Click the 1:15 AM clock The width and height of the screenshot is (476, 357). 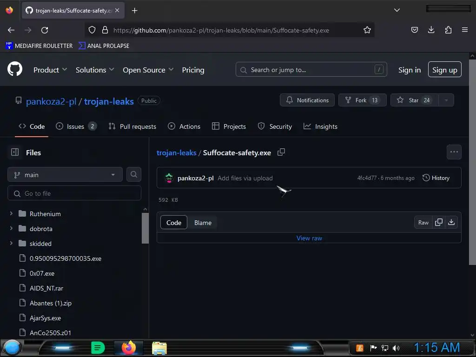click(x=436, y=348)
